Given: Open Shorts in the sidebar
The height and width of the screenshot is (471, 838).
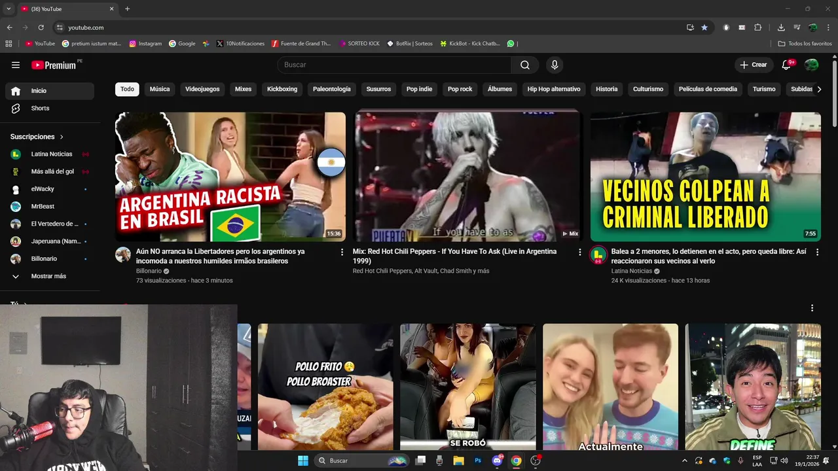Looking at the screenshot, I should (50, 108).
